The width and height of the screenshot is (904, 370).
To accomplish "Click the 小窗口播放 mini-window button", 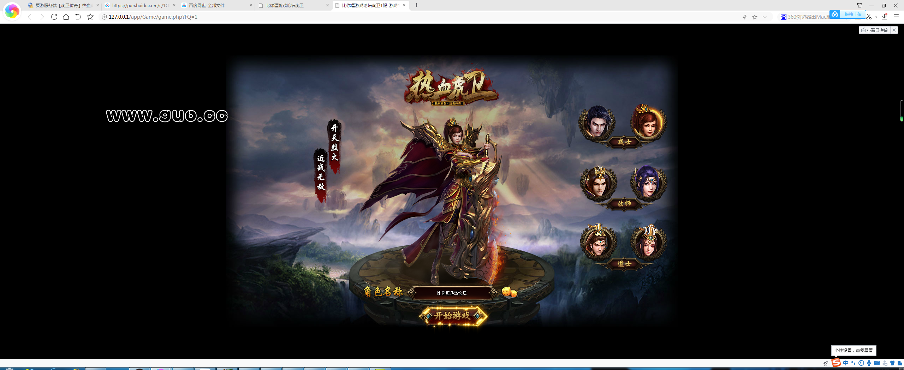I will coord(874,30).
